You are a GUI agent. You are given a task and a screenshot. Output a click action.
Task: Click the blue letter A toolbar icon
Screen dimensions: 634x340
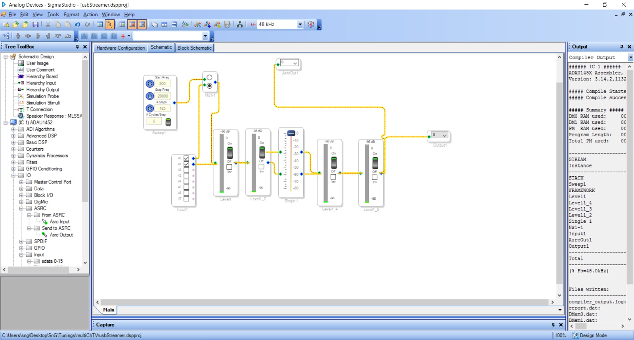coord(84,36)
